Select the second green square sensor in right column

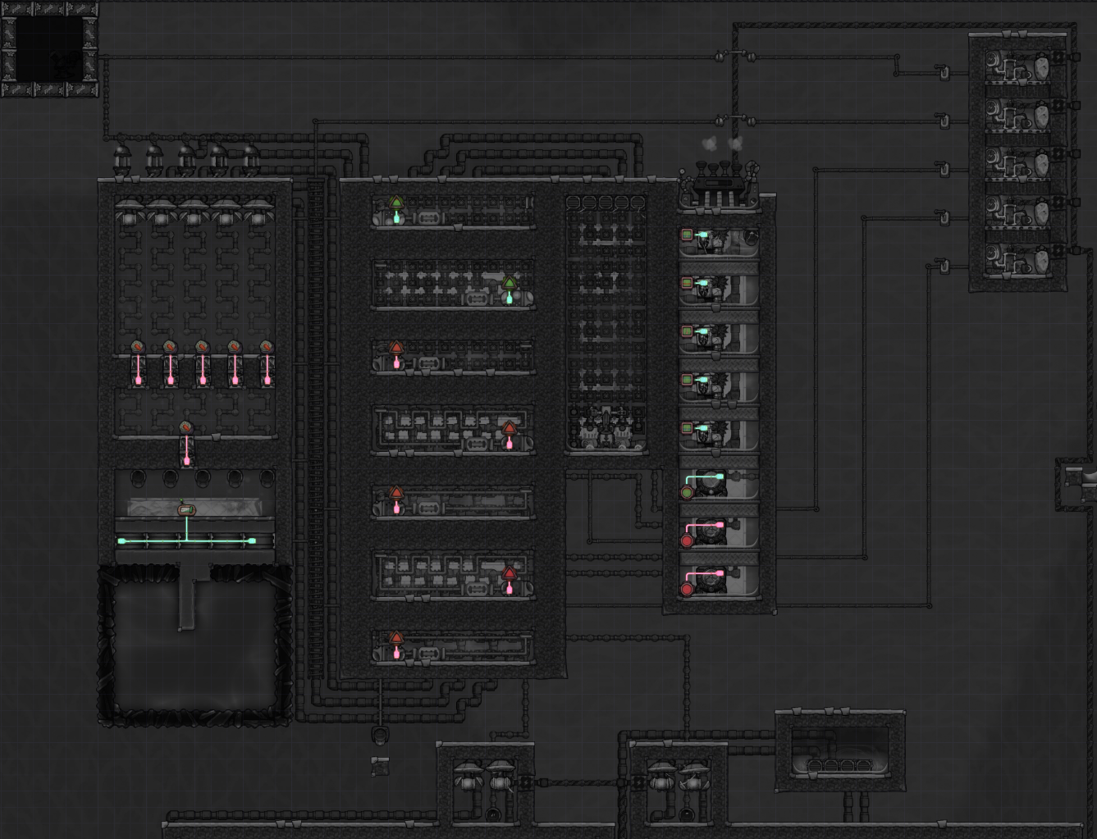(687, 283)
